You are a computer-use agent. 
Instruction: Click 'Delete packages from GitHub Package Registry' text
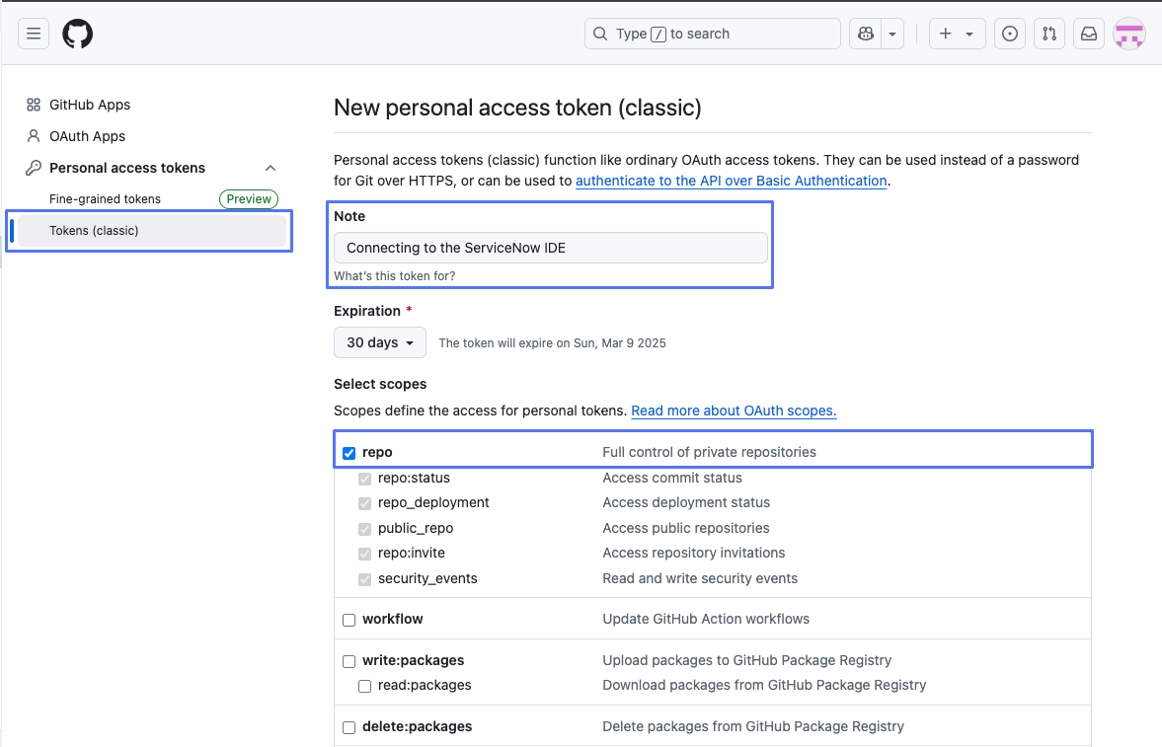pyautogui.click(x=753, y=726)
